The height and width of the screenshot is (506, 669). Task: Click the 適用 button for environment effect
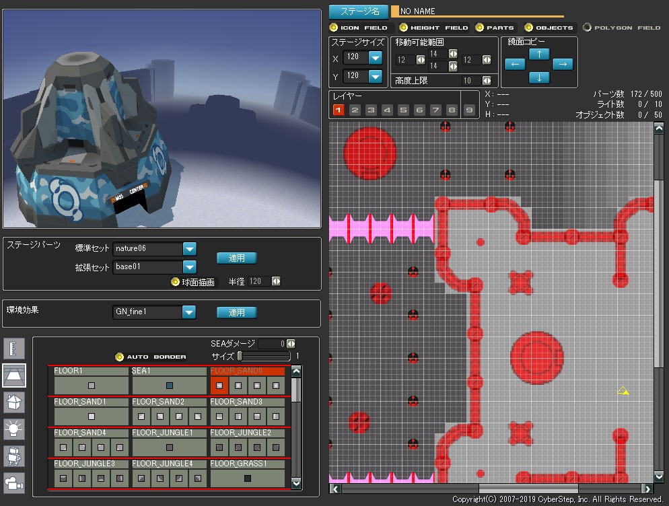[x=236, y=312]
